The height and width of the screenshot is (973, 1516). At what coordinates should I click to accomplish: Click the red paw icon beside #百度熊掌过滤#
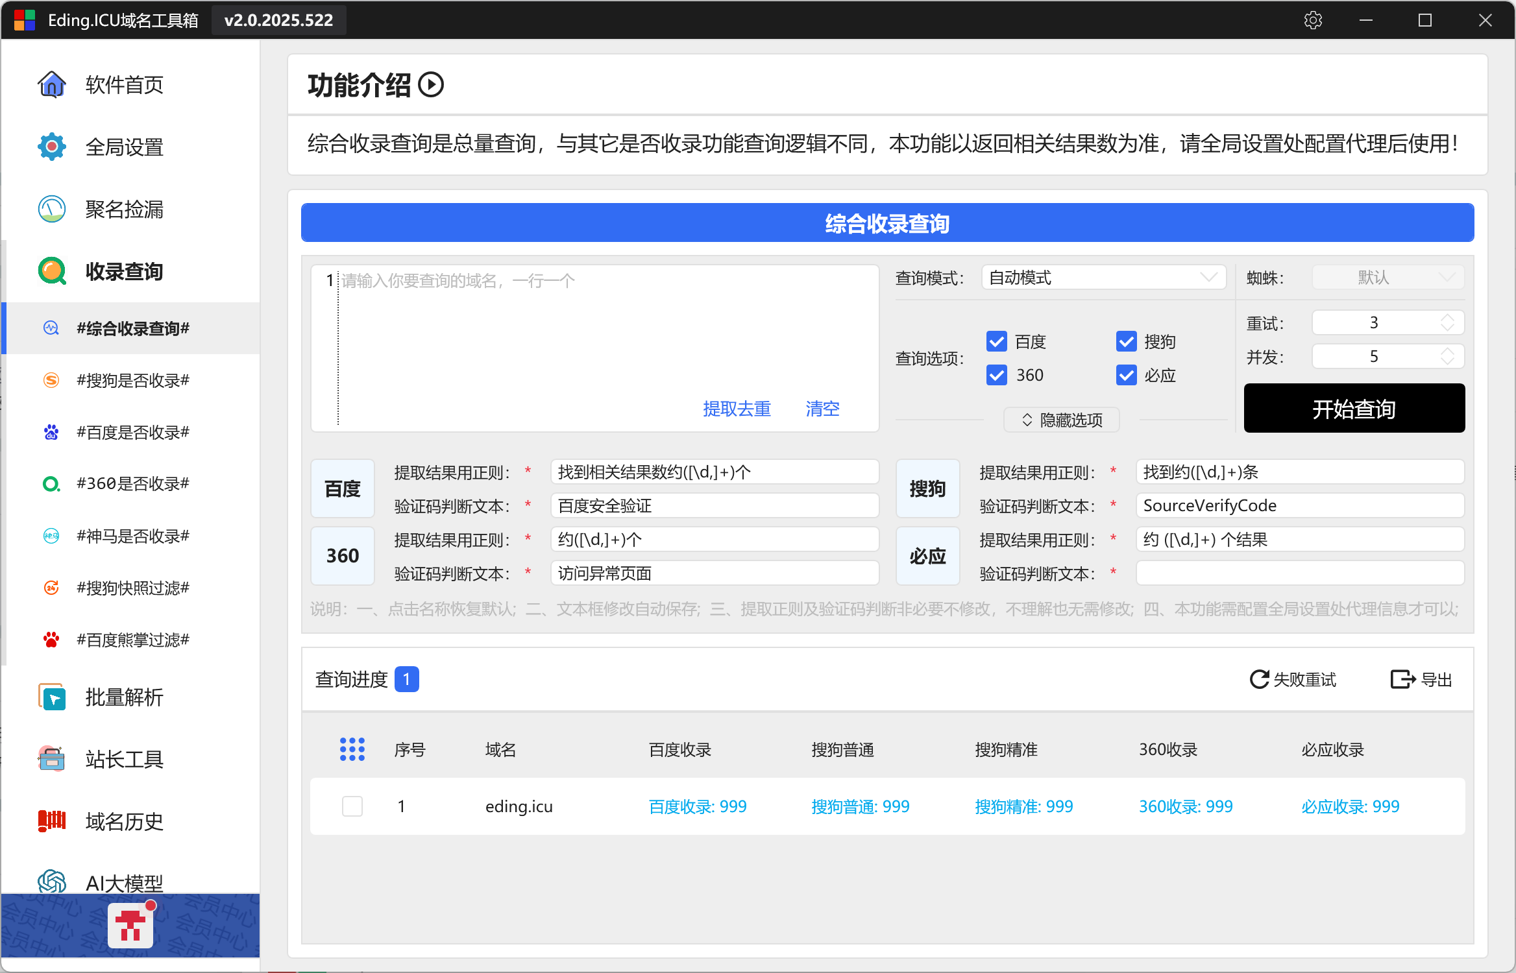[51, 640]
